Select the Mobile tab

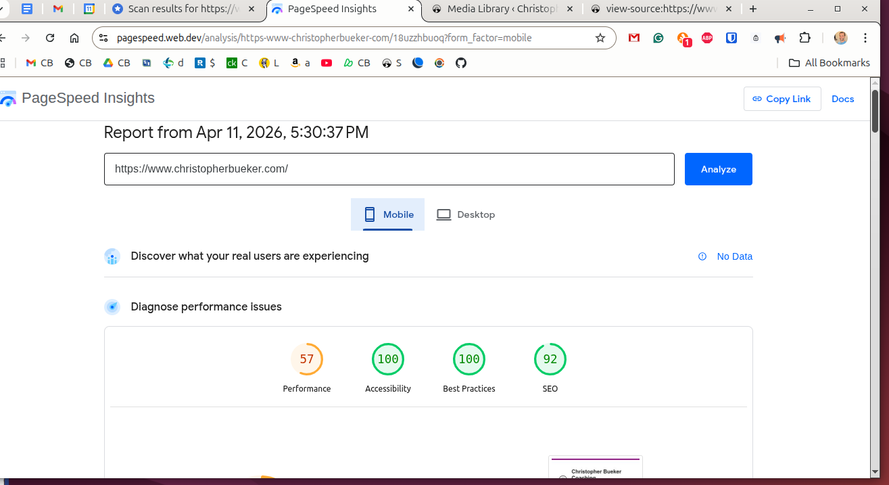(x=388, y=214)
